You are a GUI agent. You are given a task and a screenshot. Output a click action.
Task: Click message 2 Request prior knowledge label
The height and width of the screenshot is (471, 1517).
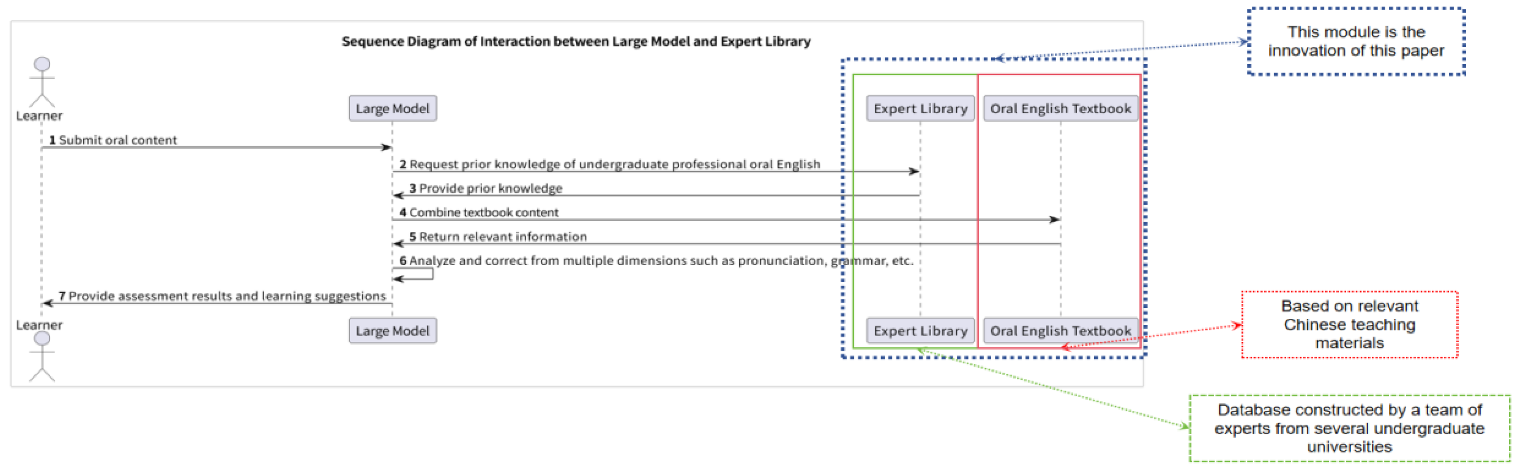609,164
